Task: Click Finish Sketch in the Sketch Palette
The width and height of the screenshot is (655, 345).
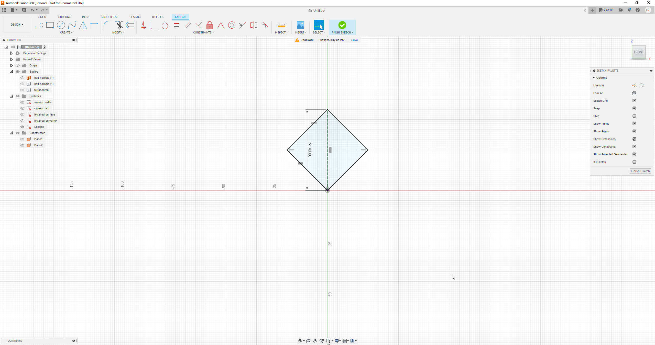Action: point(640,171)
